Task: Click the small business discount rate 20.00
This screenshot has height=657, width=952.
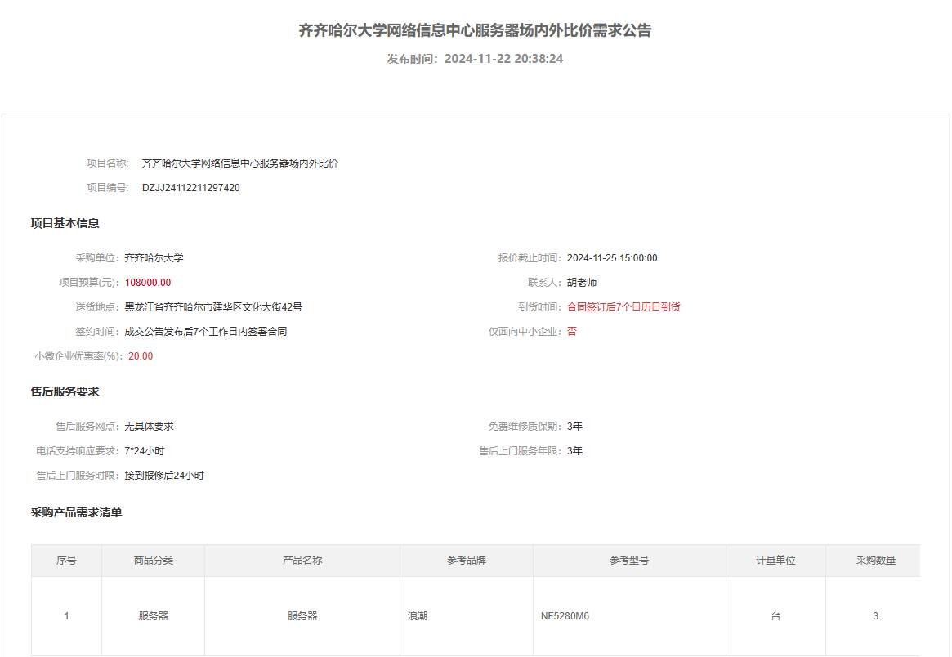Action: point(141,356)
